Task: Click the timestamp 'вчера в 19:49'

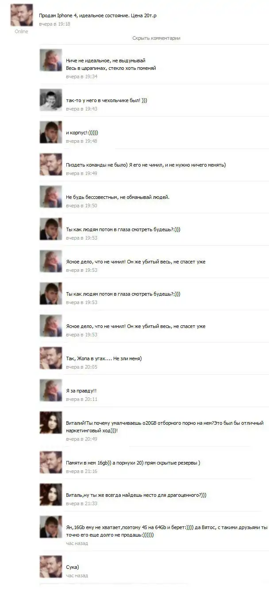Action: [x=81, y=174]
